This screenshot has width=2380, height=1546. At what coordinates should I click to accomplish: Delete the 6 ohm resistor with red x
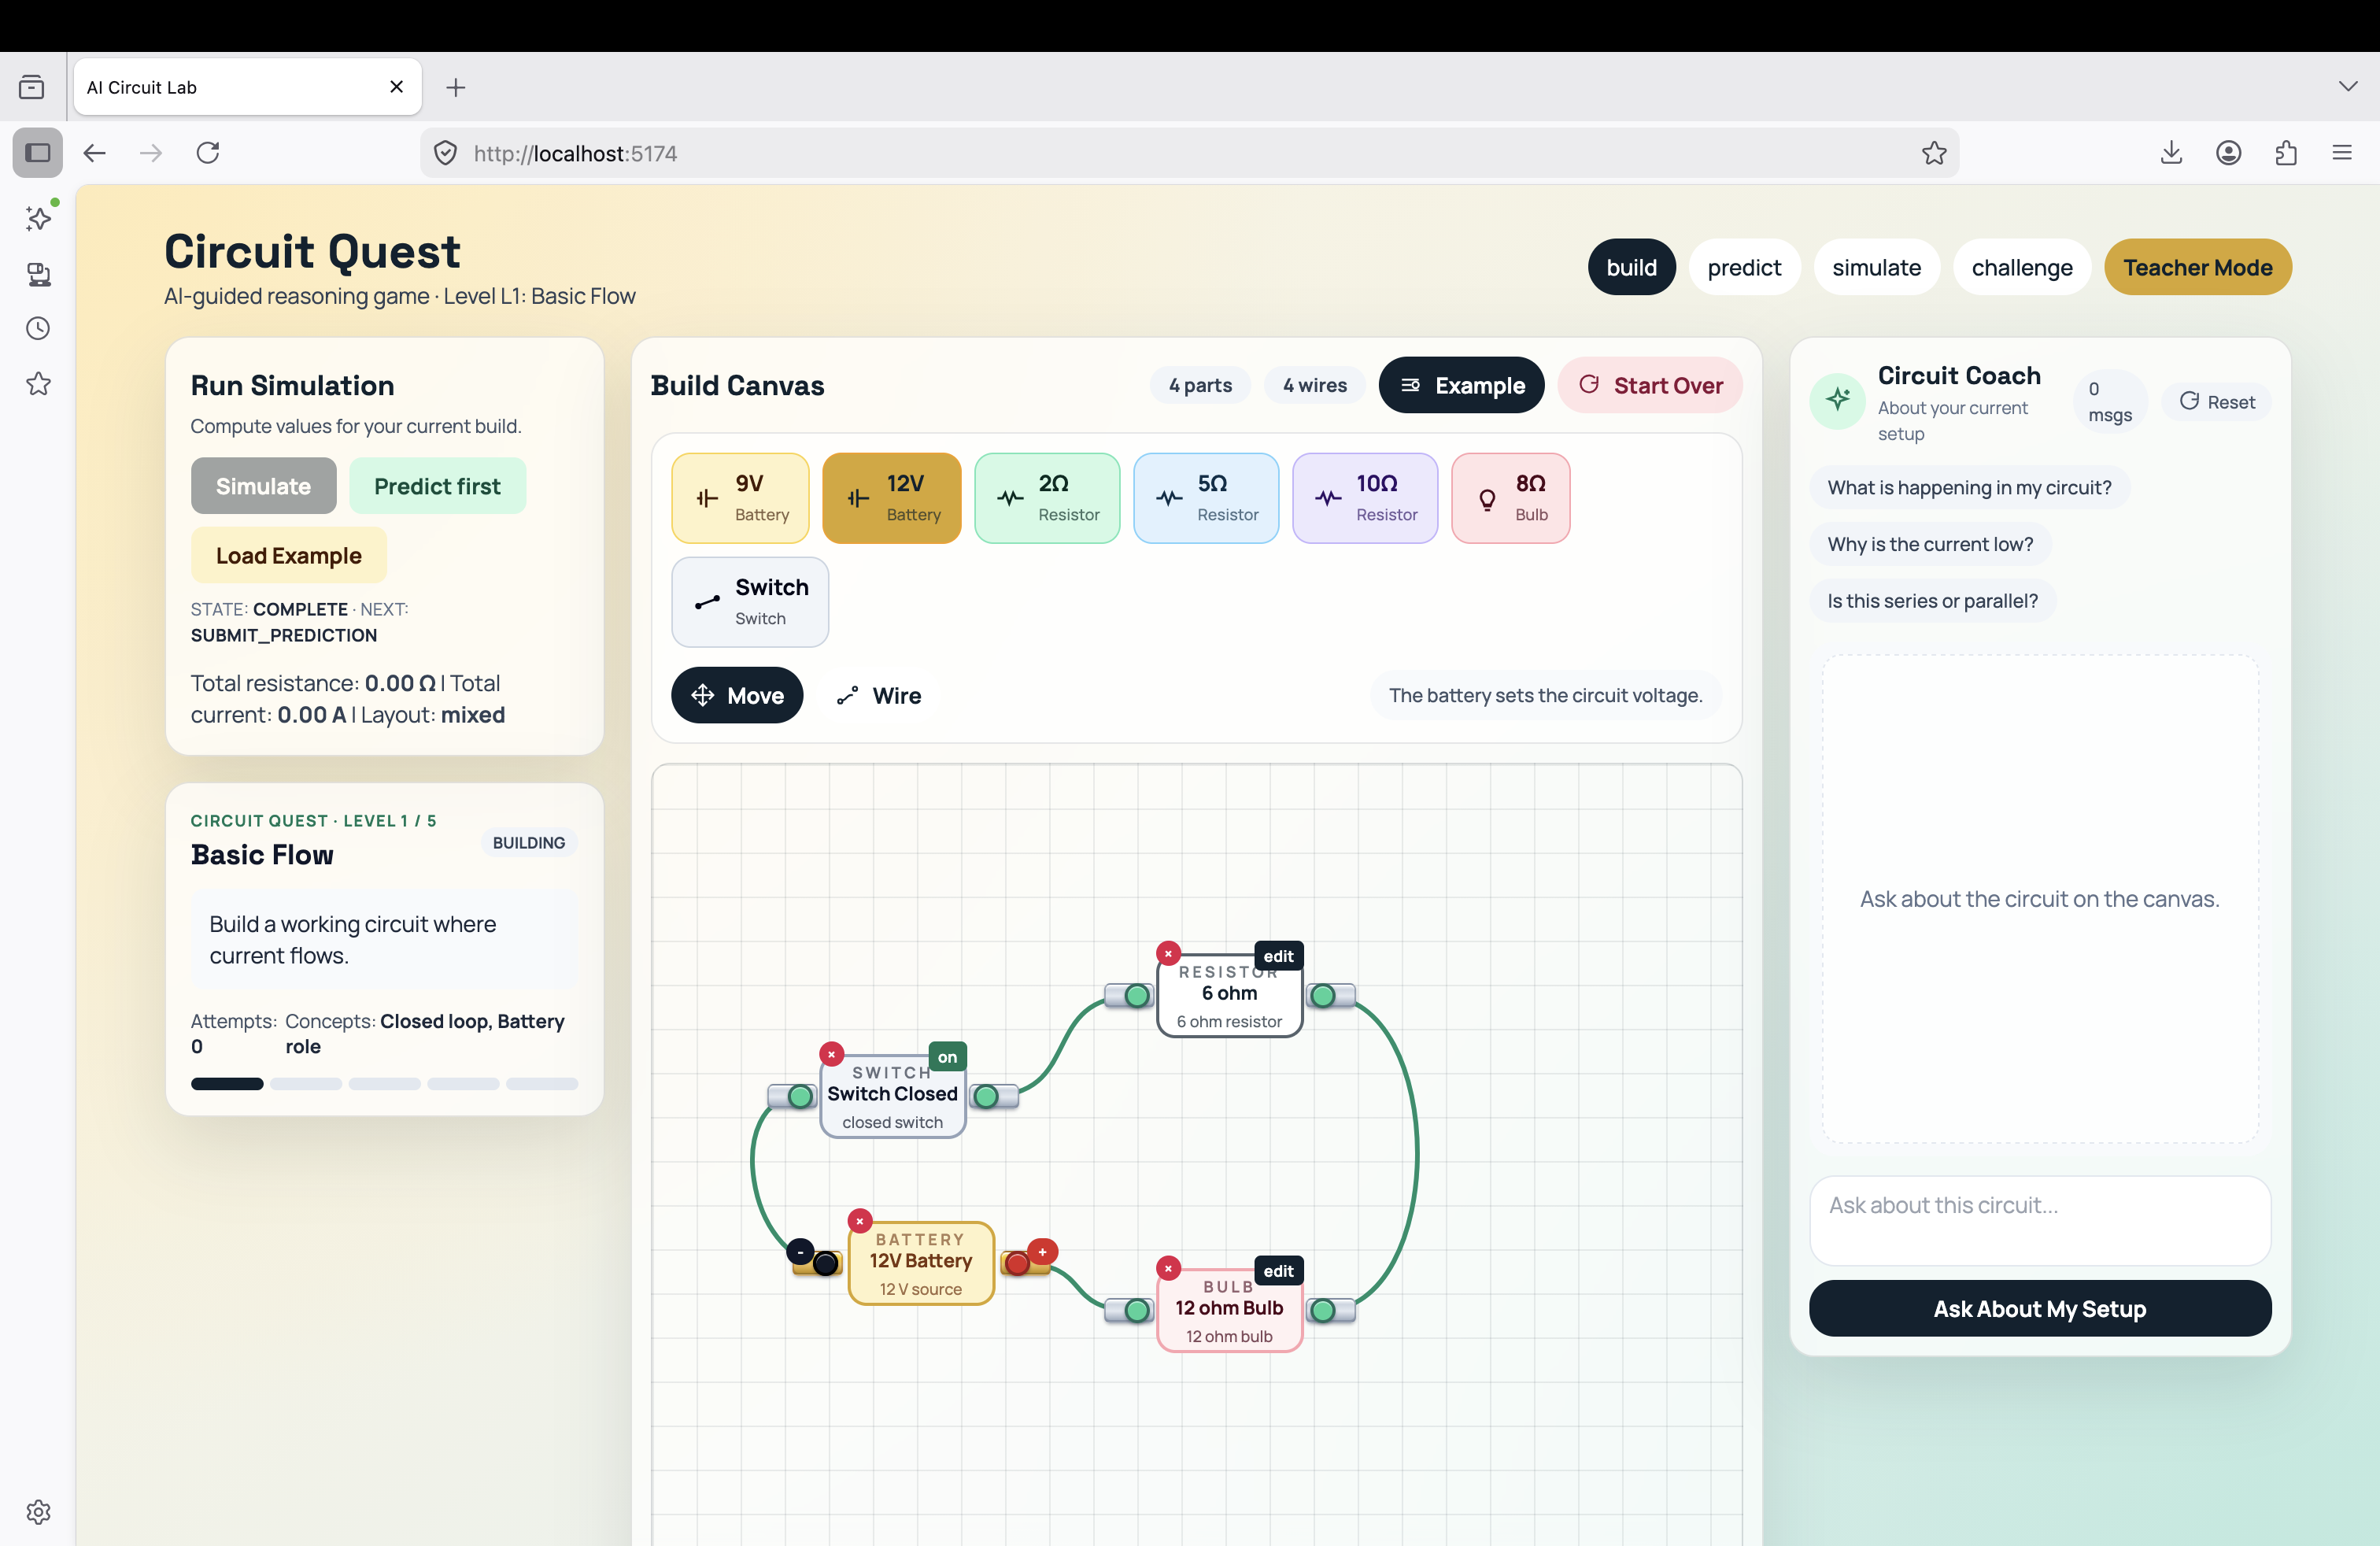point(1168,954)
